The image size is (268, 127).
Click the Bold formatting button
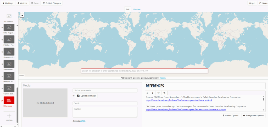tap(147, 93)
